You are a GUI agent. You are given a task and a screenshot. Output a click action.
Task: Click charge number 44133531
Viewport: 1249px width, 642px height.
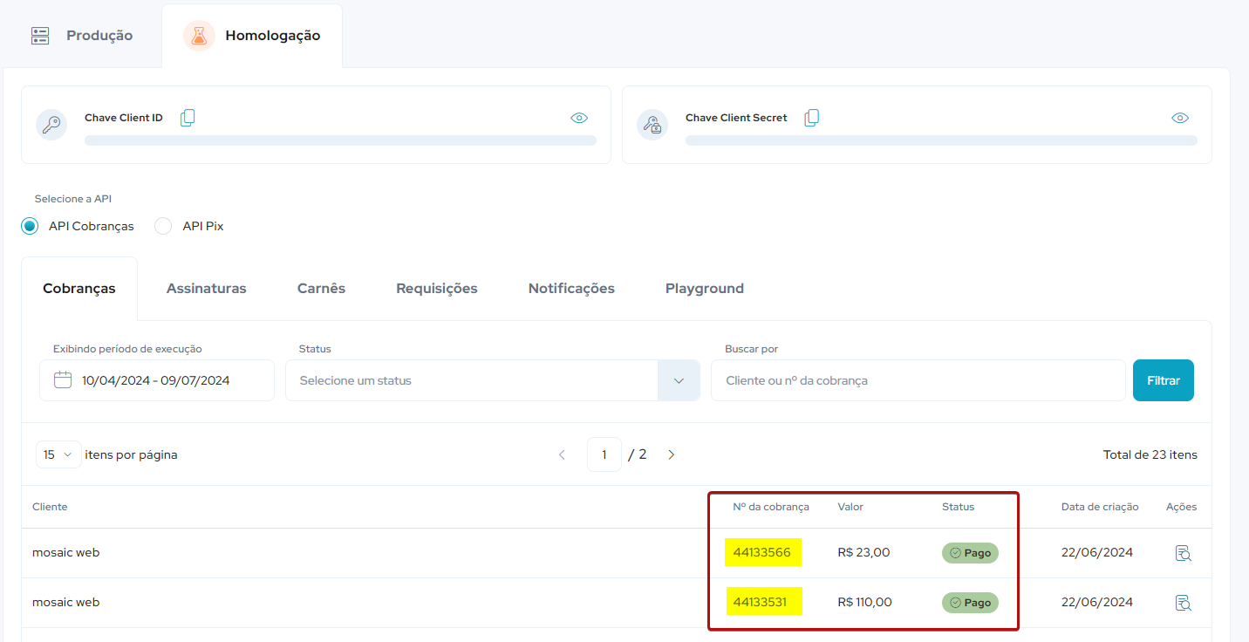(x=761, y=602)
